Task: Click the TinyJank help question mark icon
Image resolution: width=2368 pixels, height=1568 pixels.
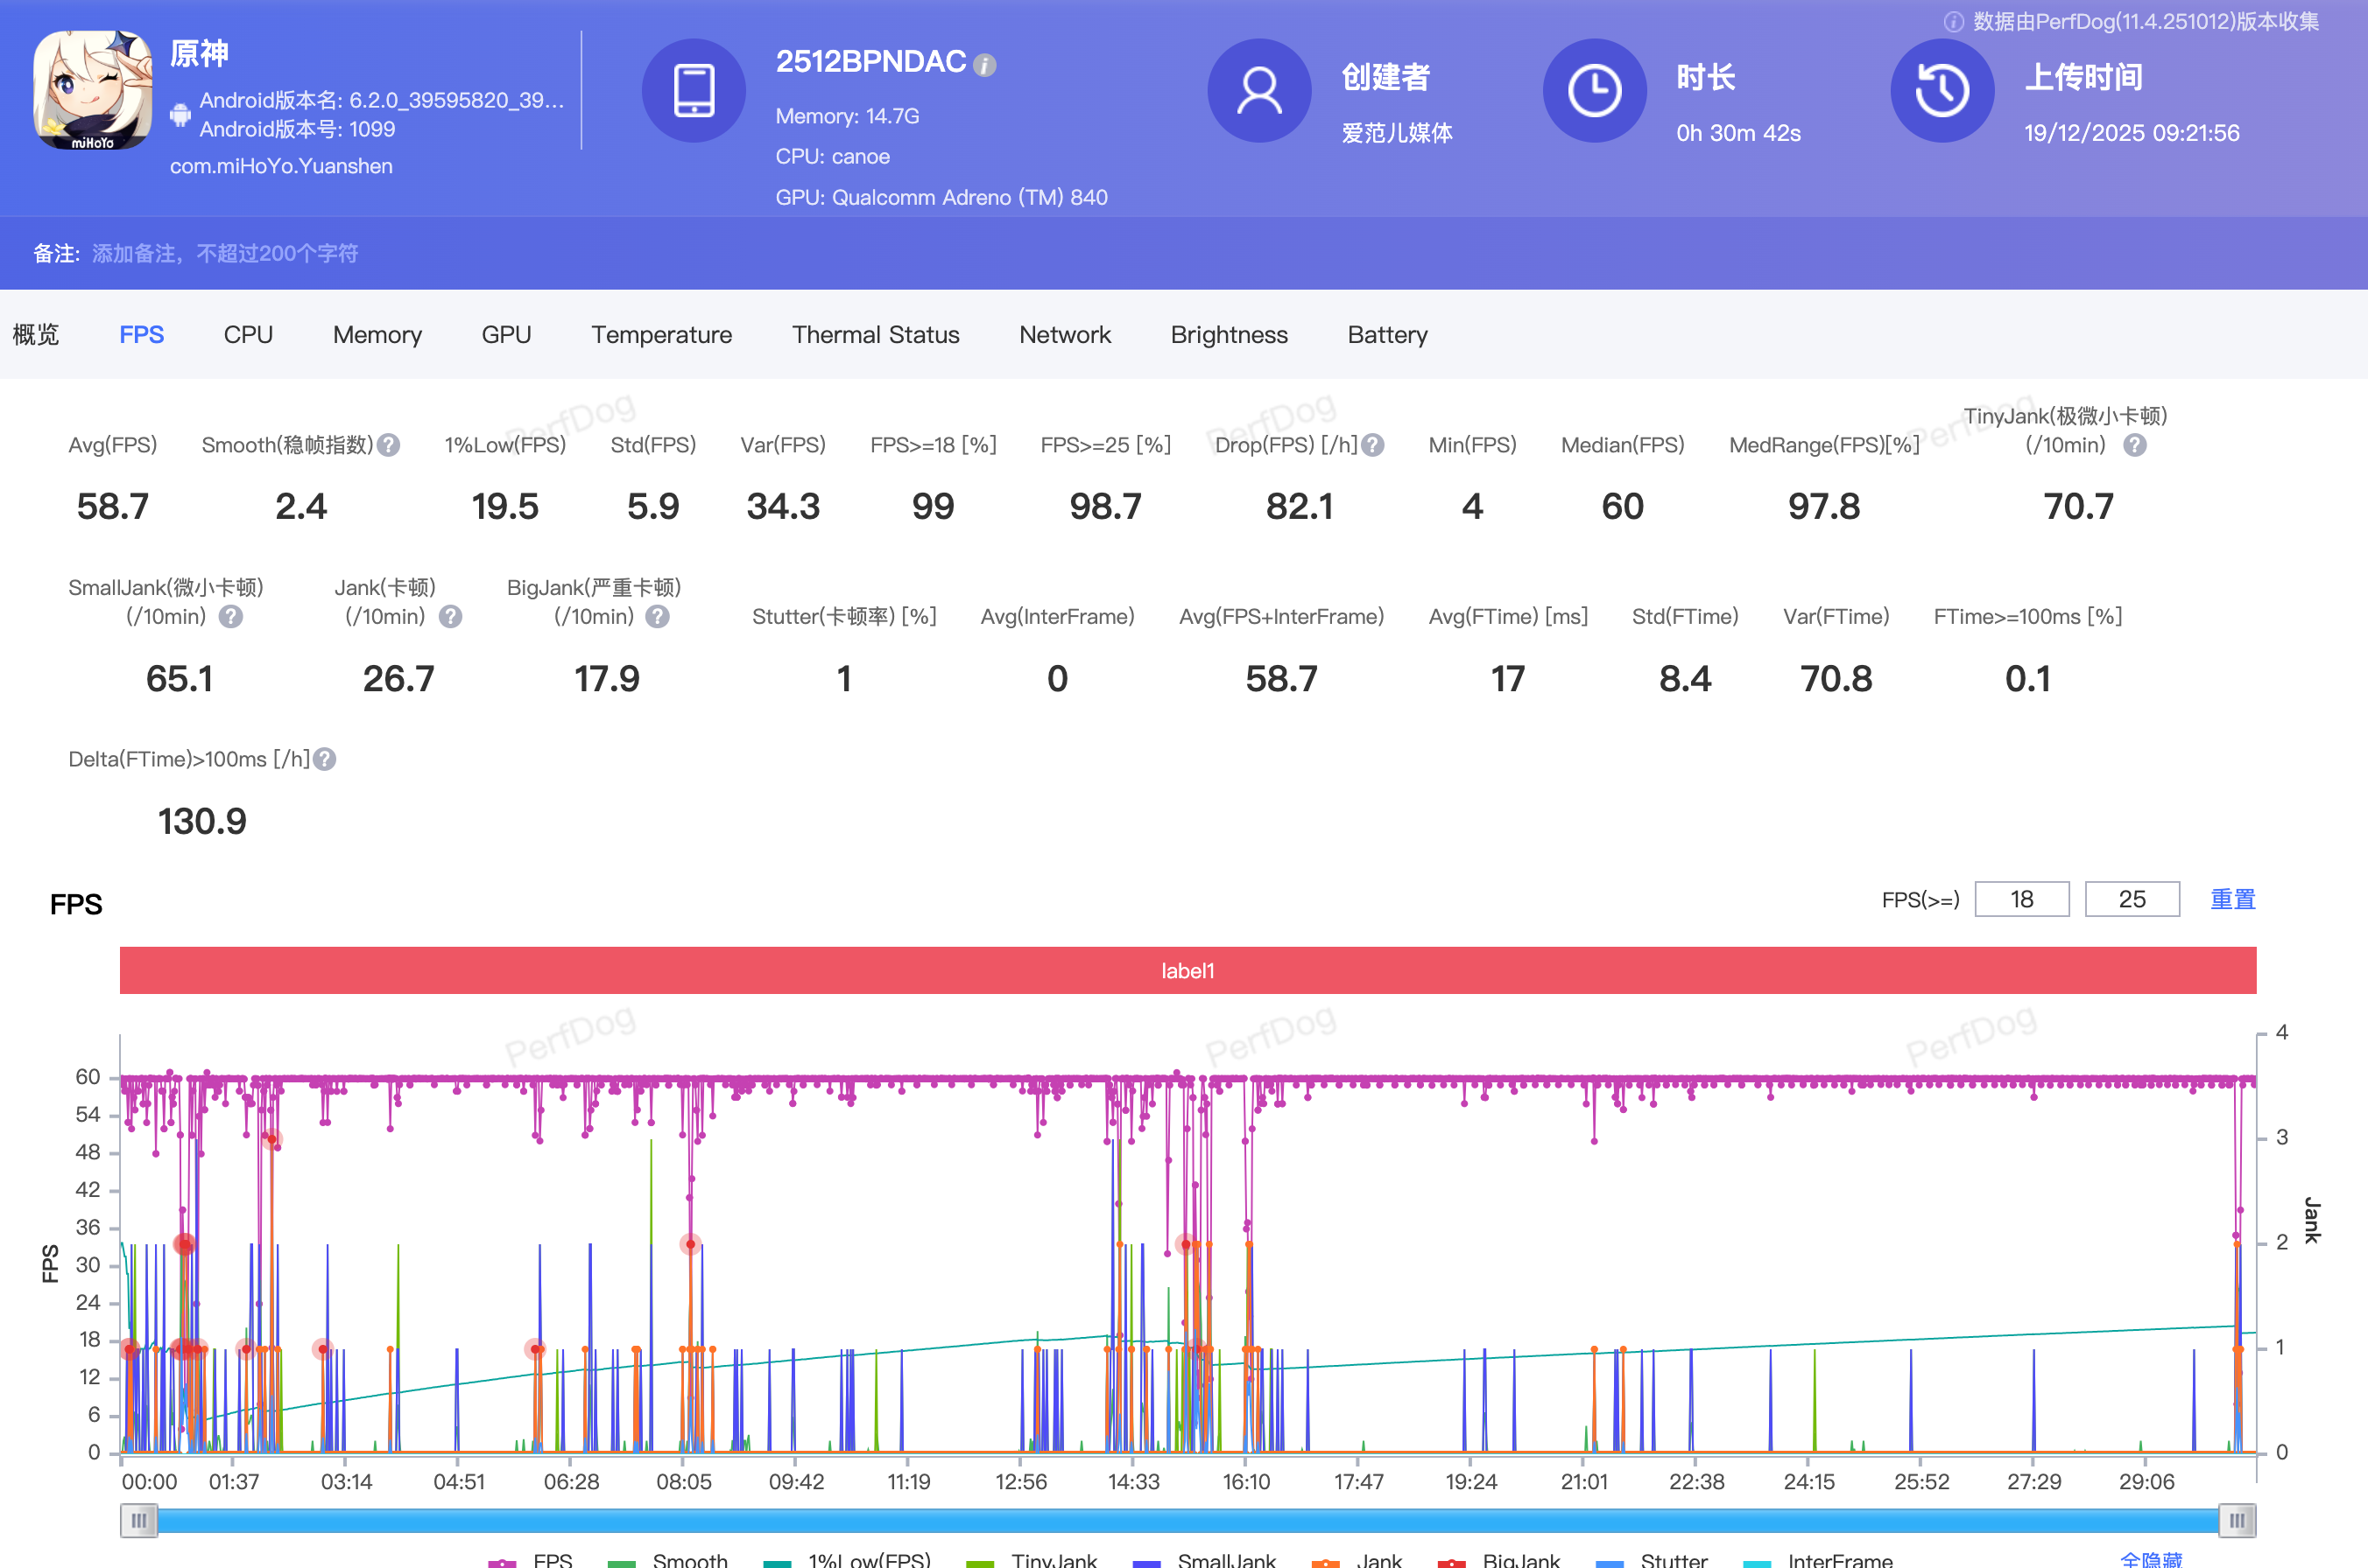Action: tap(2134, 445)
